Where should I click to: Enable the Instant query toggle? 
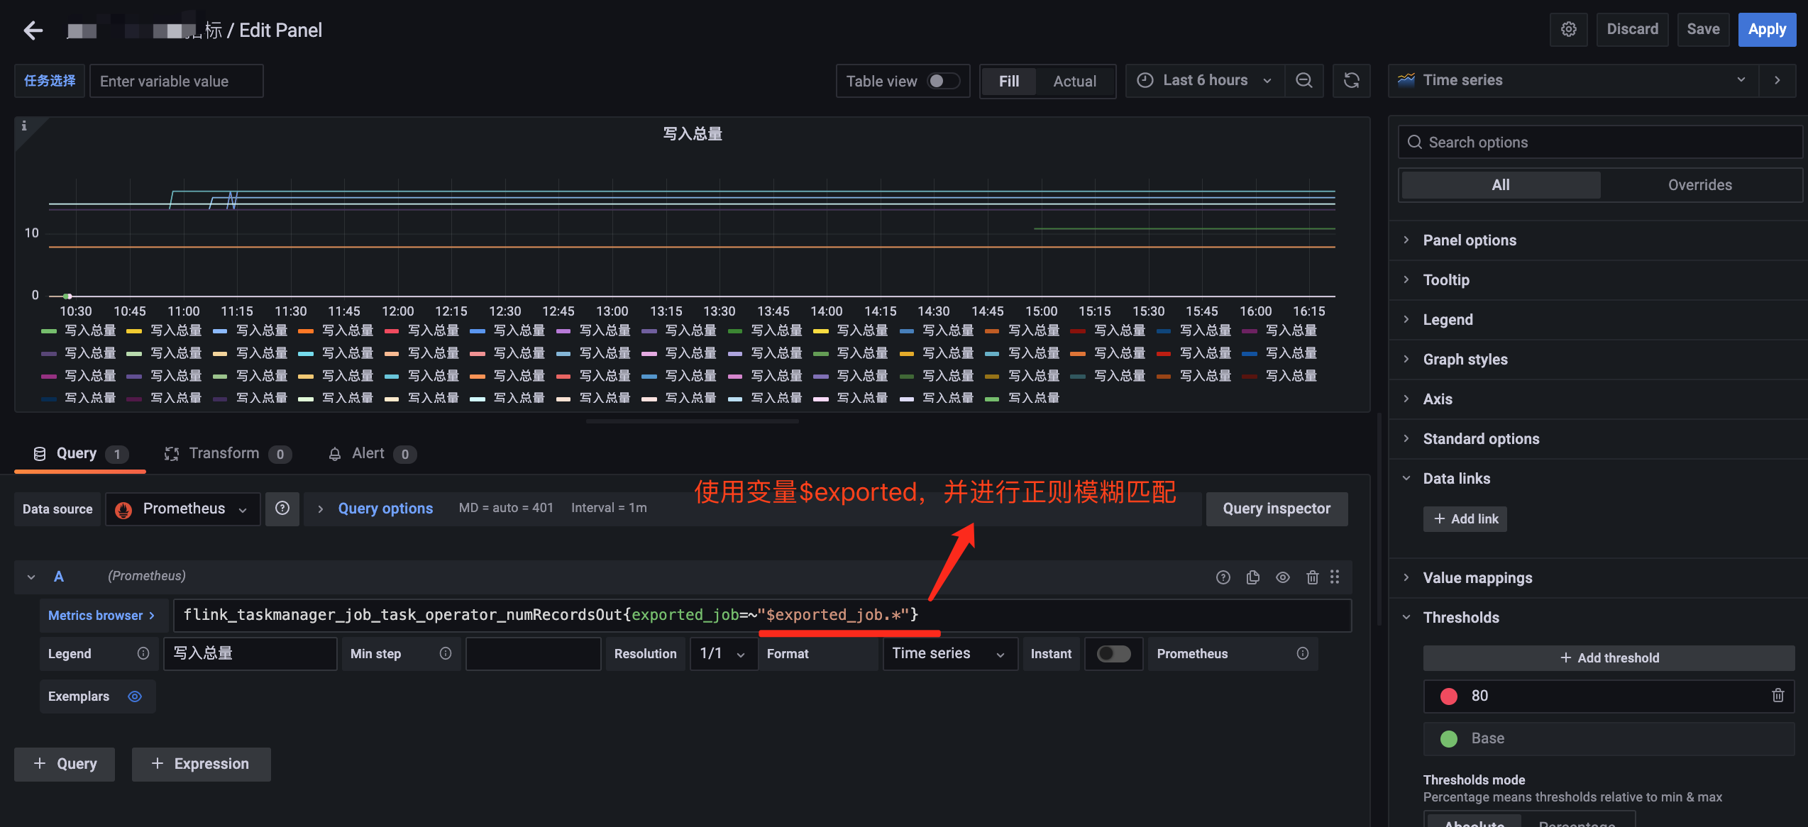pyautogui.click(x=1113, y=653)
